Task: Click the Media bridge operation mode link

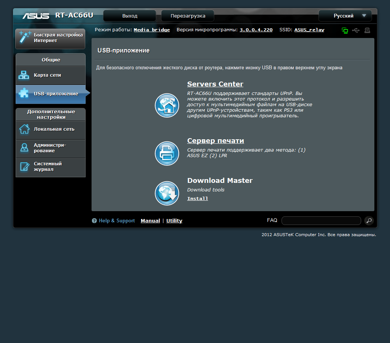Action: tap(152, 30)
